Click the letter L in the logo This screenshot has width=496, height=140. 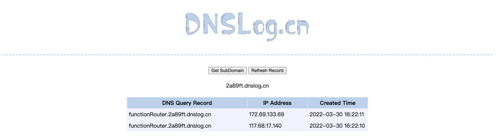point(244,23)
